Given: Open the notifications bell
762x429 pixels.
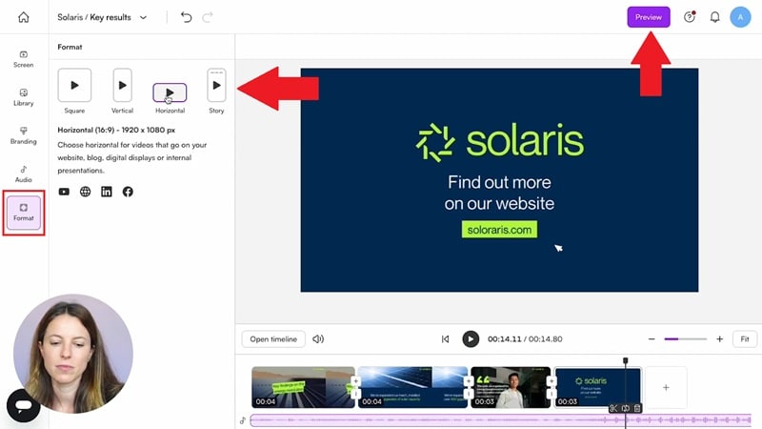Looking at the screenshot, I should point(715,17).
